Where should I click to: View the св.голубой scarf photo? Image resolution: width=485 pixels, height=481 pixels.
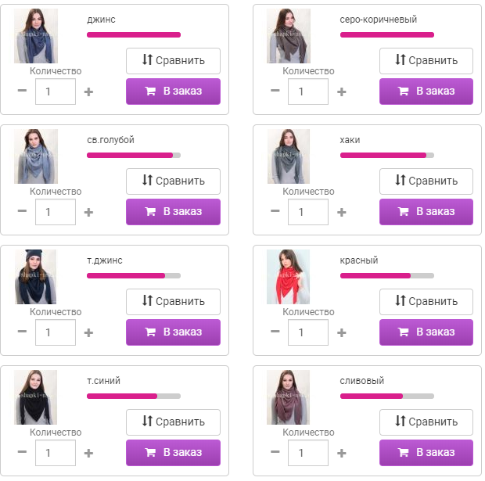(36, 156)
